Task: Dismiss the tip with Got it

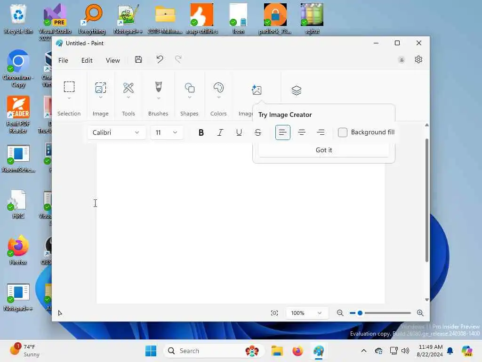Action: 324,150
